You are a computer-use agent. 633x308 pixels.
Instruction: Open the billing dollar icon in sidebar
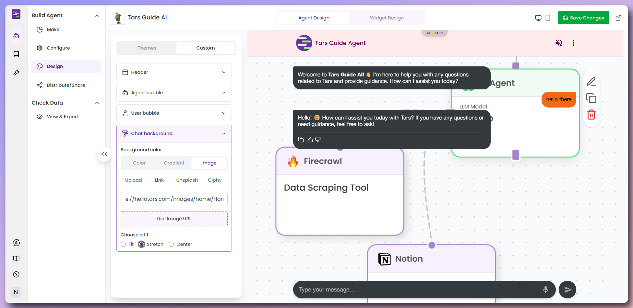coord(16,243)
